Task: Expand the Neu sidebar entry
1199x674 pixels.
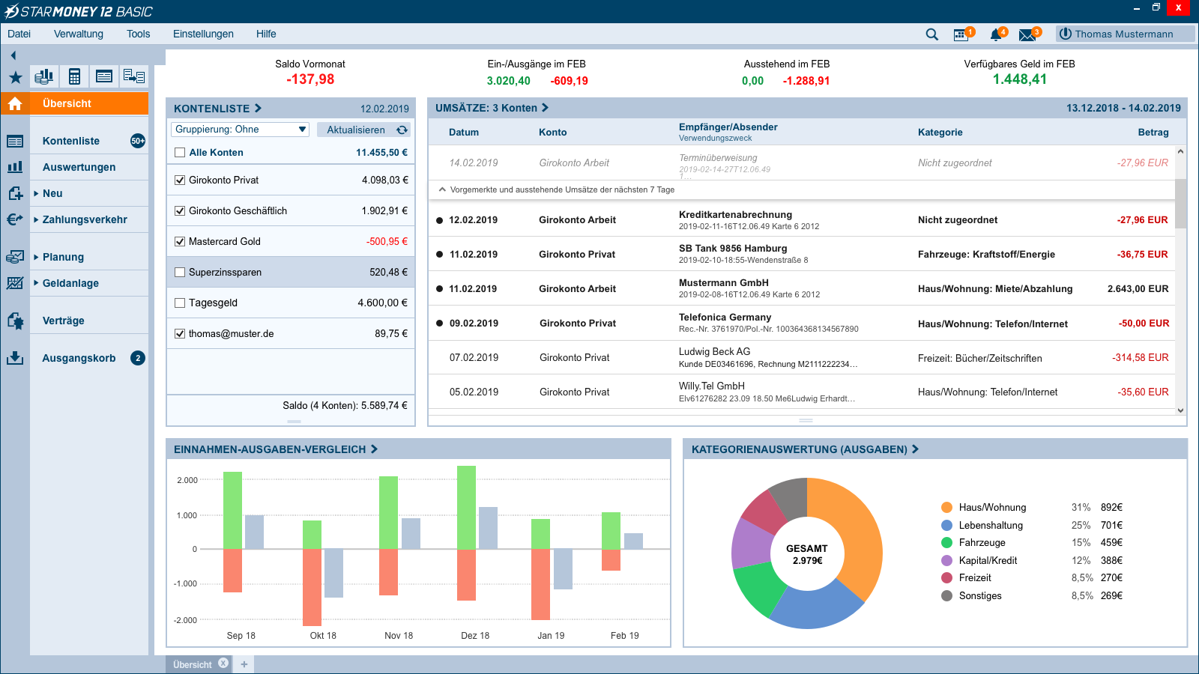Action: 36,193
